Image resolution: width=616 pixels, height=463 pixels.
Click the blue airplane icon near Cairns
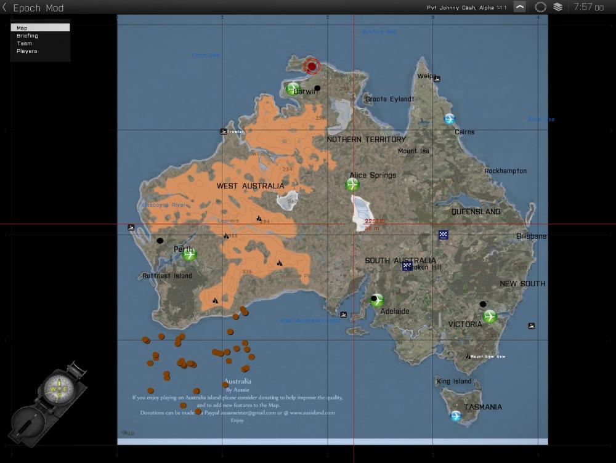450,119
